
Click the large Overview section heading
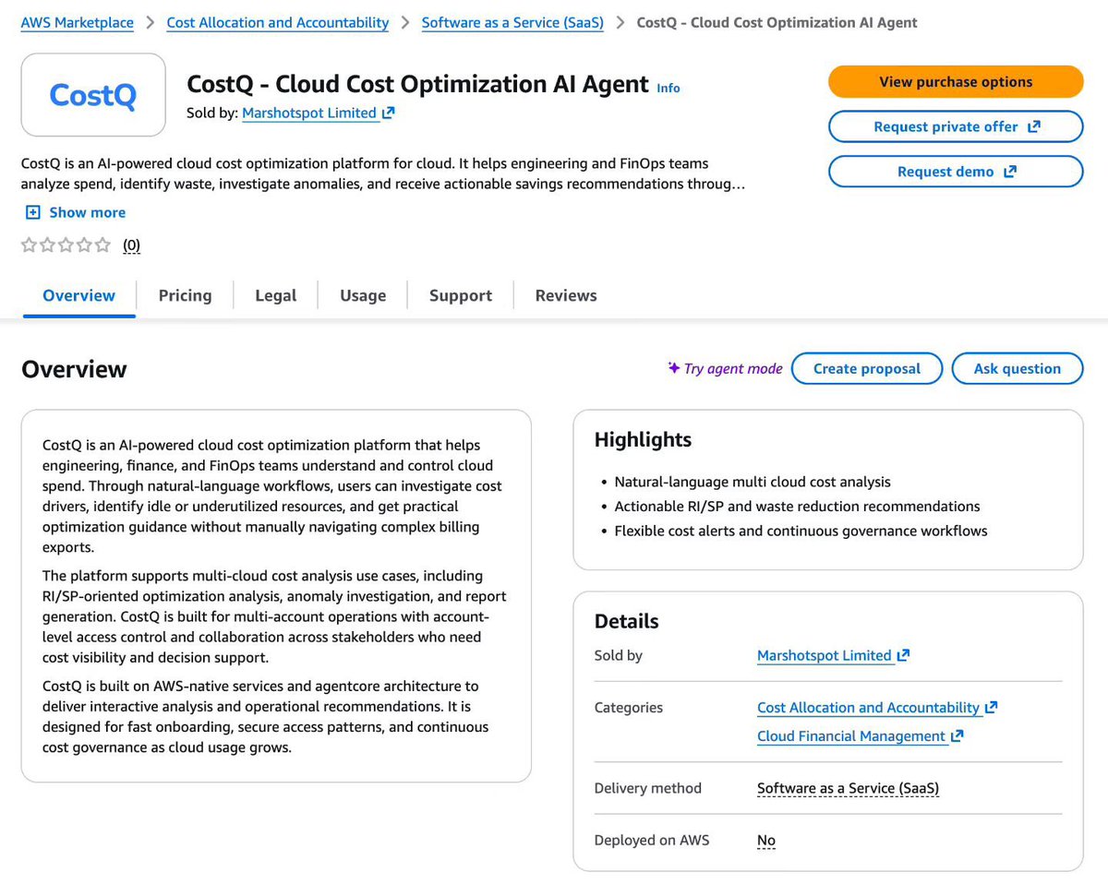point(74,369)
